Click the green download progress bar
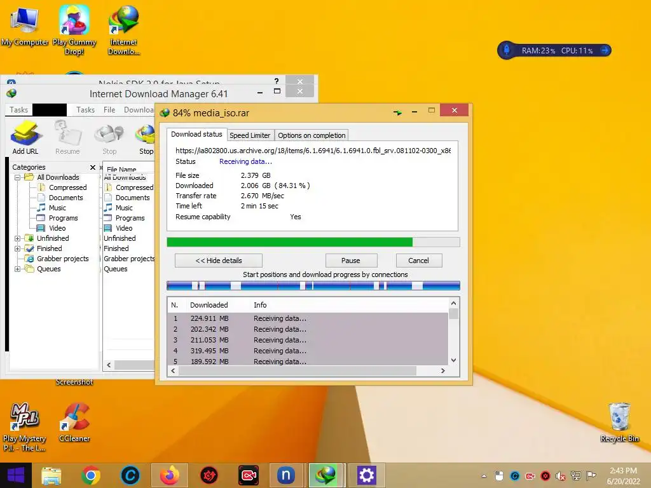The image size is (651, 488). pos(313,242)
